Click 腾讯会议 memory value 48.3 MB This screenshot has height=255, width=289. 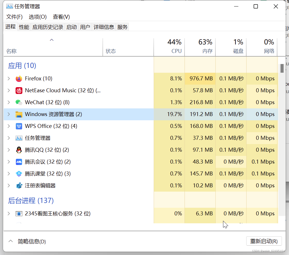(x=203, y=162)
